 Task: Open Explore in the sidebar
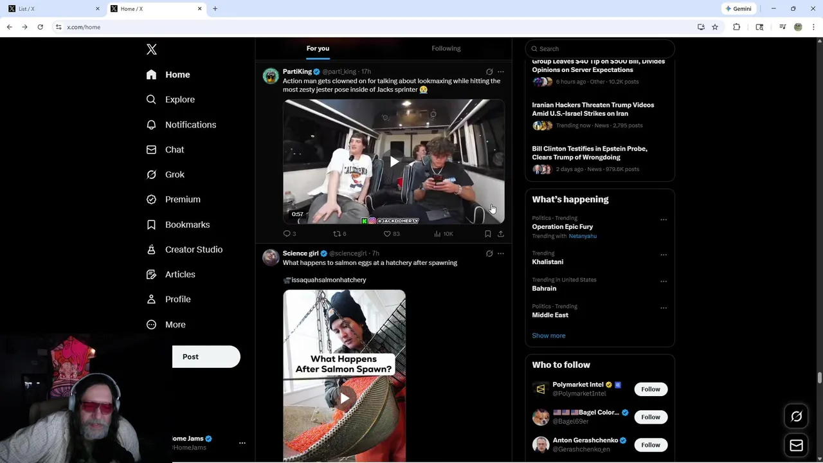tap(170, 100)
